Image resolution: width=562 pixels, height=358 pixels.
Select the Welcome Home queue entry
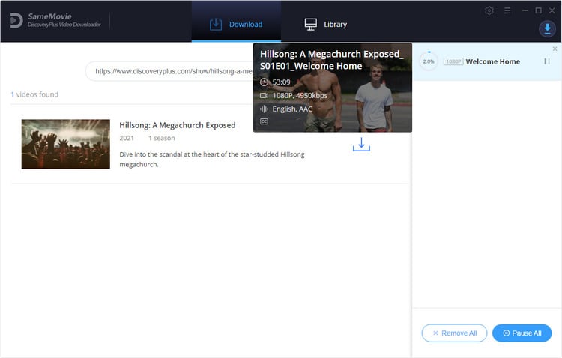tap(487, 61)
